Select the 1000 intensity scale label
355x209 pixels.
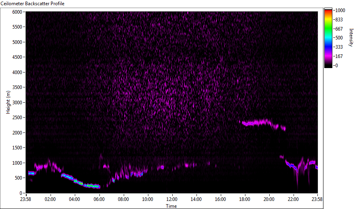(x=340, y=10)
